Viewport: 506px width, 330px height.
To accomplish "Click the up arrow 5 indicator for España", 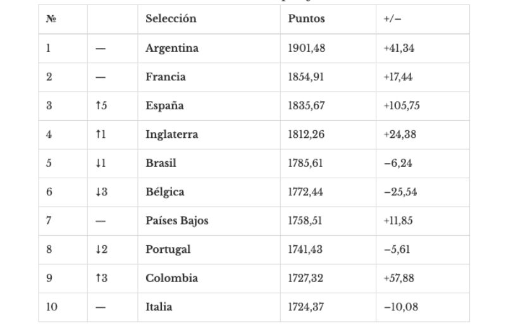I will click(x=101, y=106).
